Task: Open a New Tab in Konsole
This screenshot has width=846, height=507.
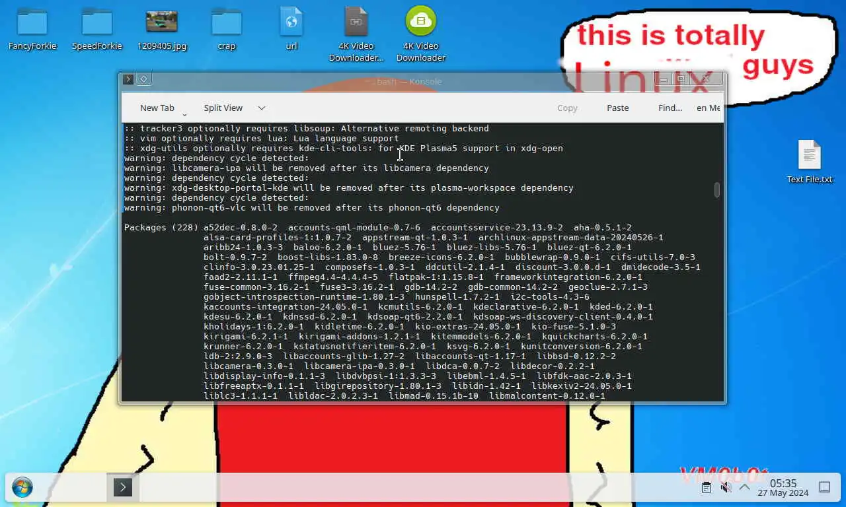Action: (157, 108)
